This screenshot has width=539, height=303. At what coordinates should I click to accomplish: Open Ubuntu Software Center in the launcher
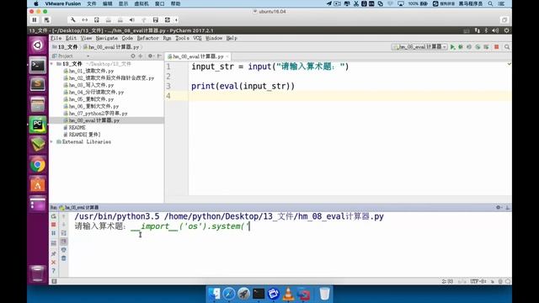click(37, 185)
